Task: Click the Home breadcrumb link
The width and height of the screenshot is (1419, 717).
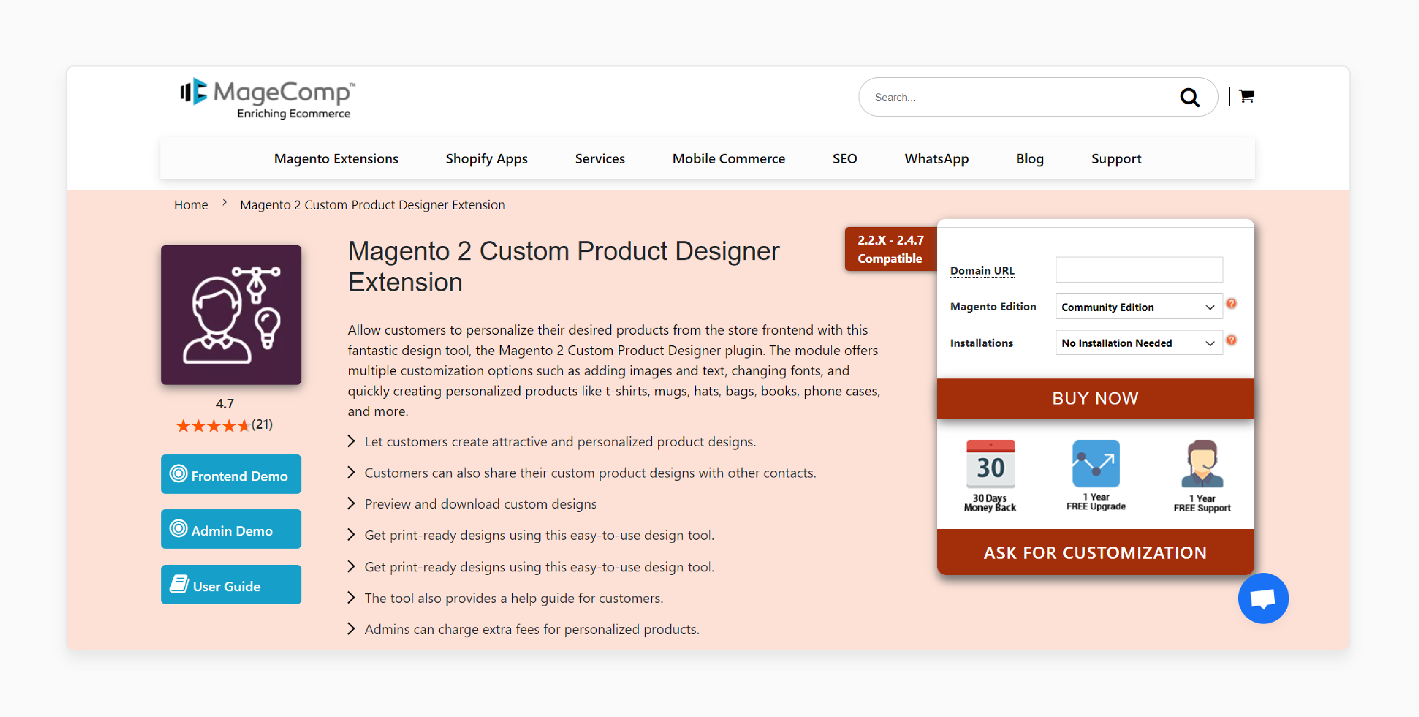Action: (x=191, y=205)
